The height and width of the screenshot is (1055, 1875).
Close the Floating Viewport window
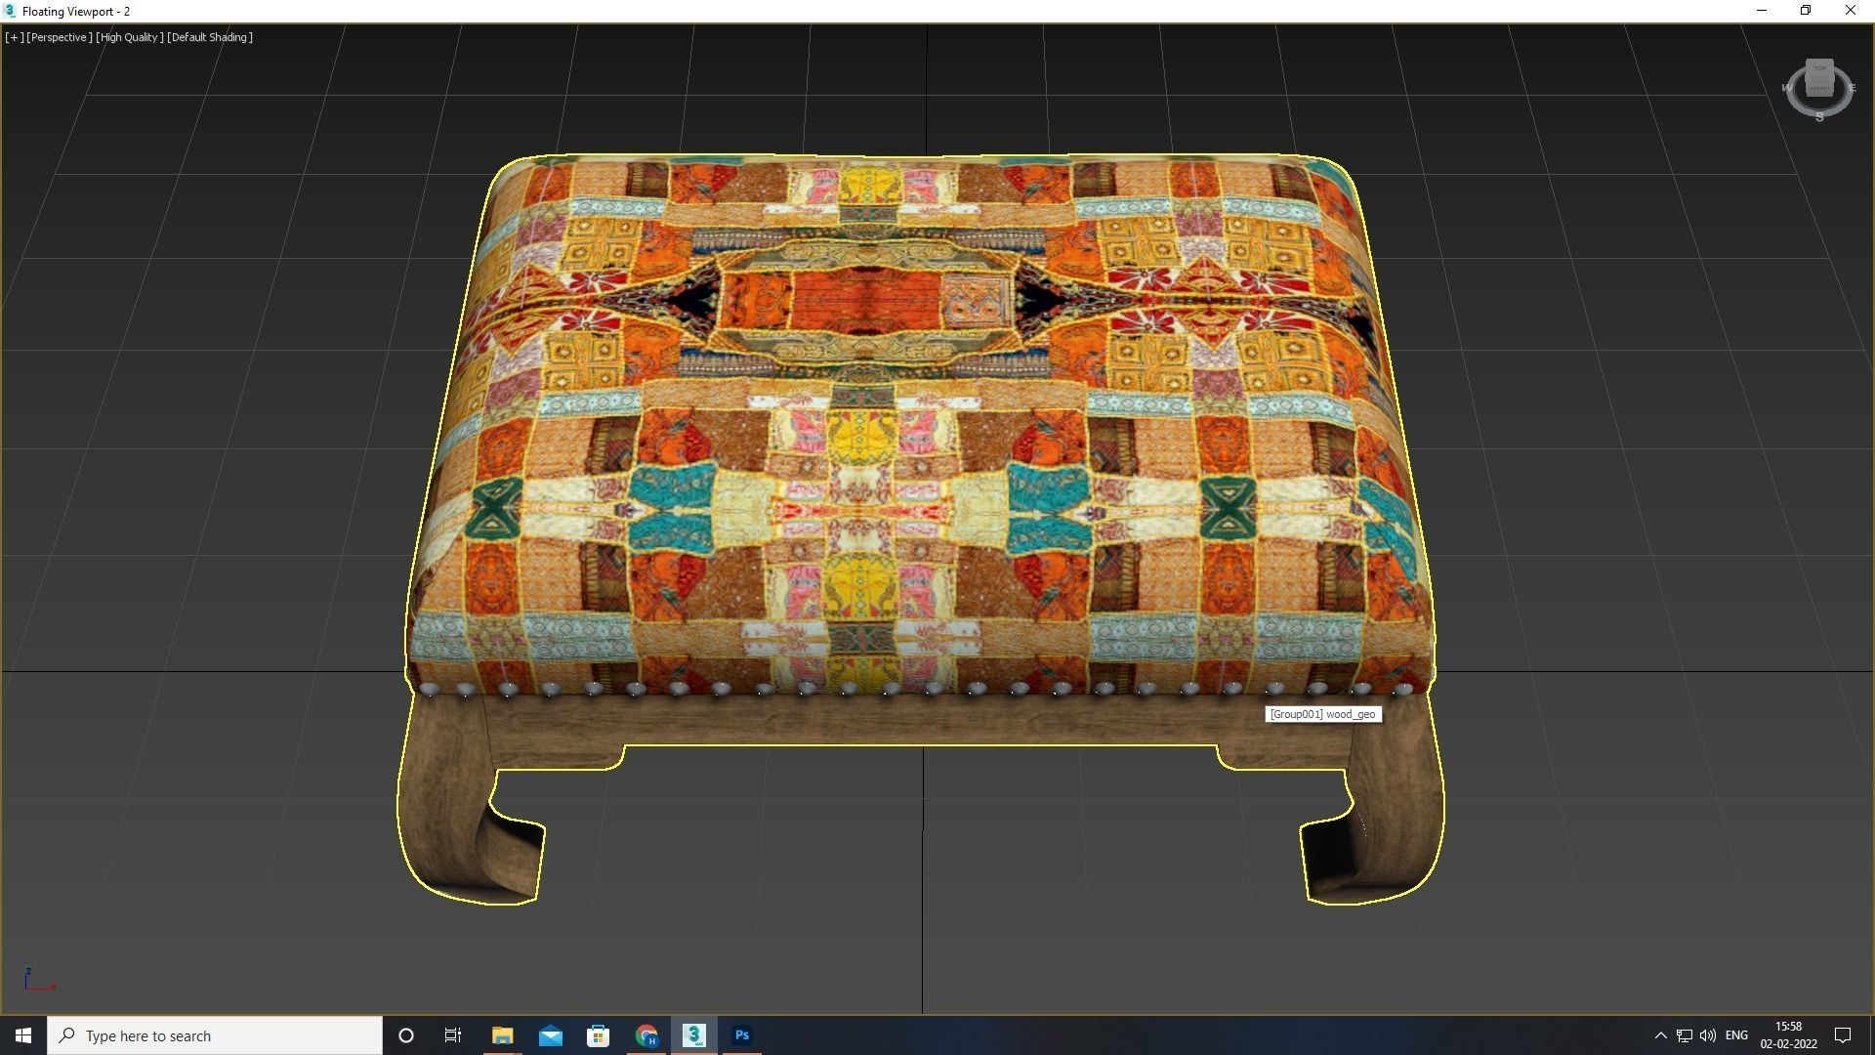pyautogui.click(x=1851, y=11)
